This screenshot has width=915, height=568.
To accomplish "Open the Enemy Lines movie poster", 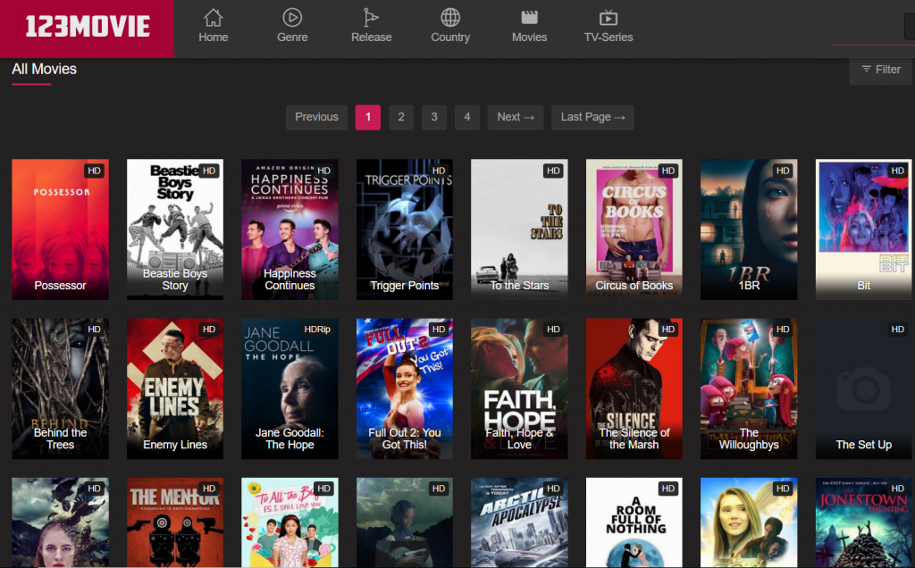I will (x=175, y=388).
